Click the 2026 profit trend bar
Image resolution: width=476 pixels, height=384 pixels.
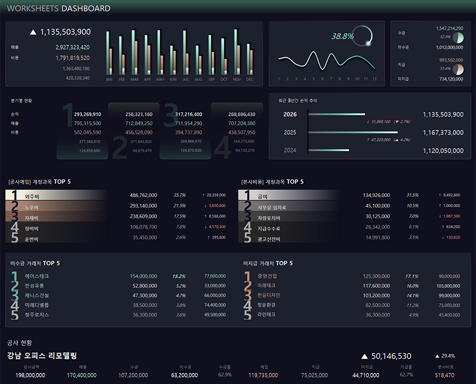click(337, 114)
